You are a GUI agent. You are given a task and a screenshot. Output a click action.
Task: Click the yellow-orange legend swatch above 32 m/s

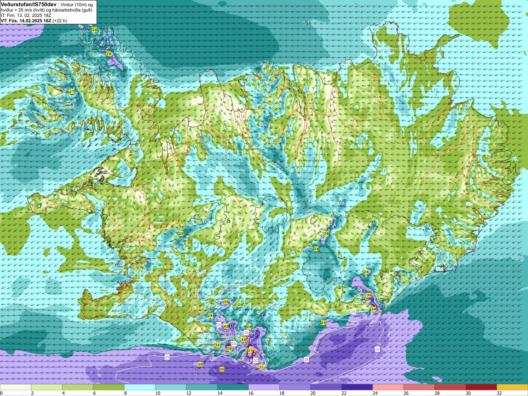coord(512,387)
